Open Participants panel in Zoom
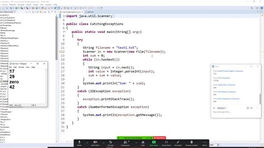The image size is (264, 148). pyautogui.click(x=125, y=143)
